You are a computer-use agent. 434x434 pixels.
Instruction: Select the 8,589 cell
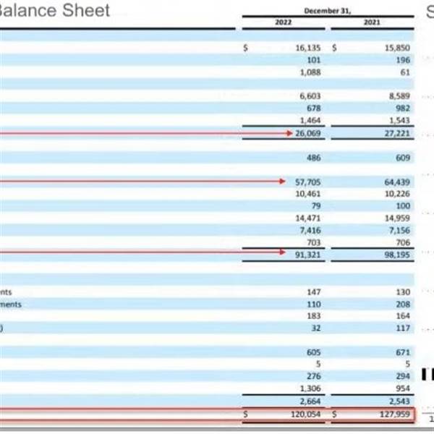click(x=399, y=96)
